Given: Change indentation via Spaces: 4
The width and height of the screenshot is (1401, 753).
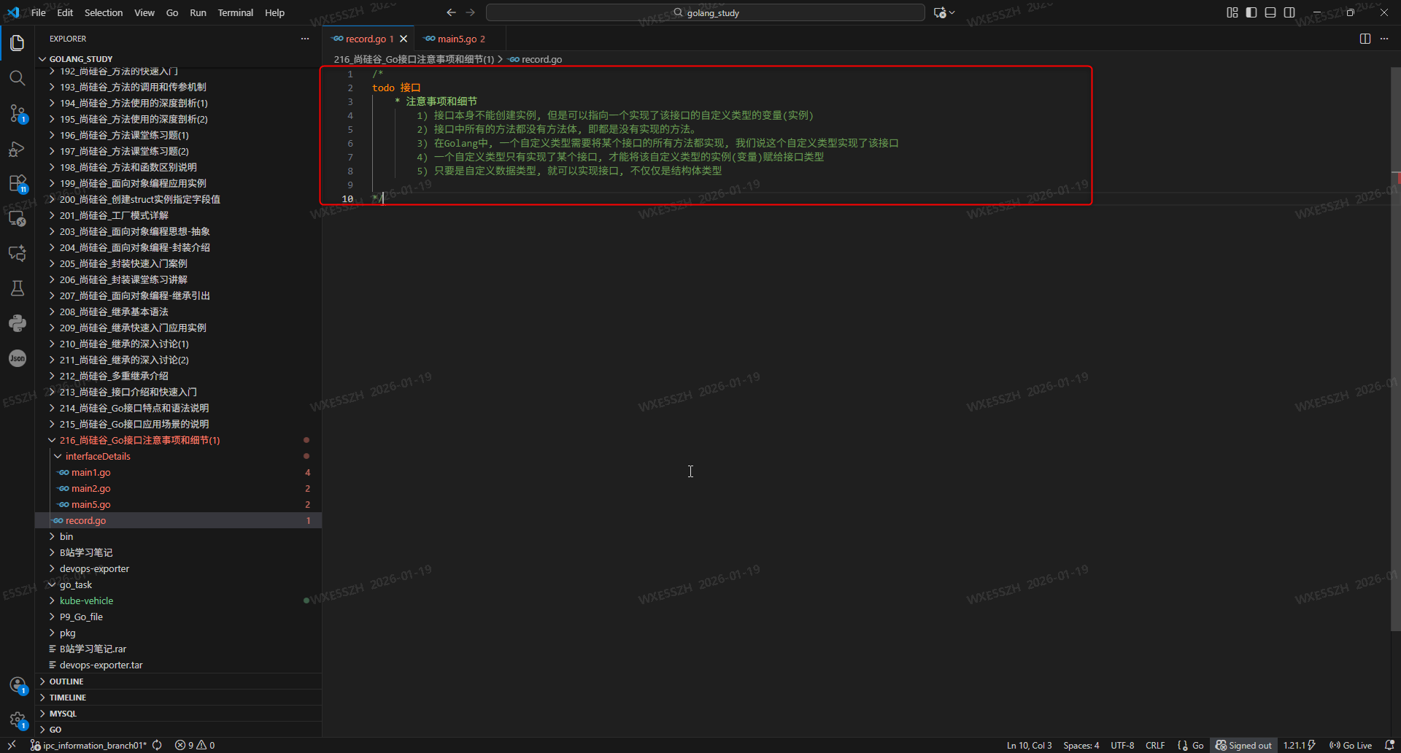Looking at the screenshot, I should tap(1081, 745).
